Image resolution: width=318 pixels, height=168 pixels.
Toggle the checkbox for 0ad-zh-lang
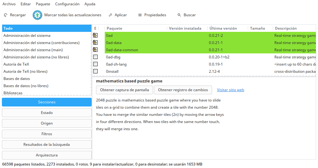pos(95,64)
